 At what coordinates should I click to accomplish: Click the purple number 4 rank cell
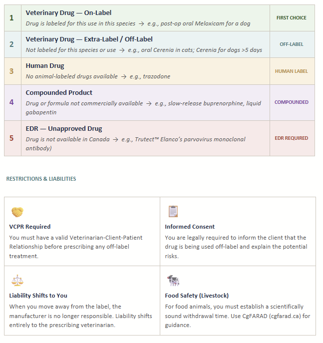(12, 102)
